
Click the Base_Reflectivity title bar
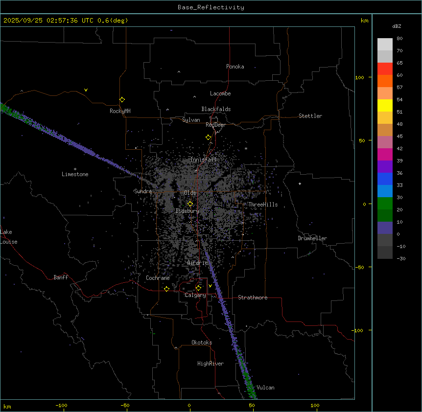point(211,7)
